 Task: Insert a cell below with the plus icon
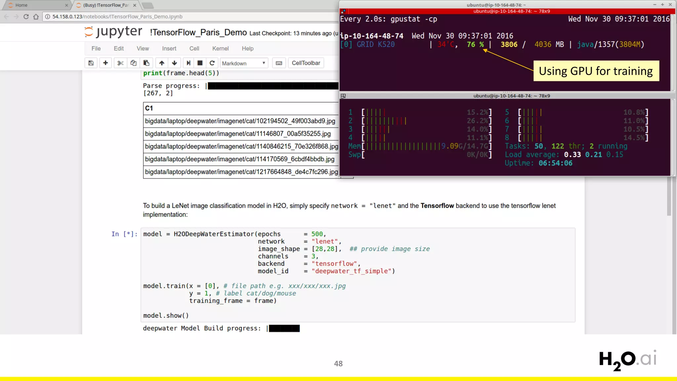105,63
